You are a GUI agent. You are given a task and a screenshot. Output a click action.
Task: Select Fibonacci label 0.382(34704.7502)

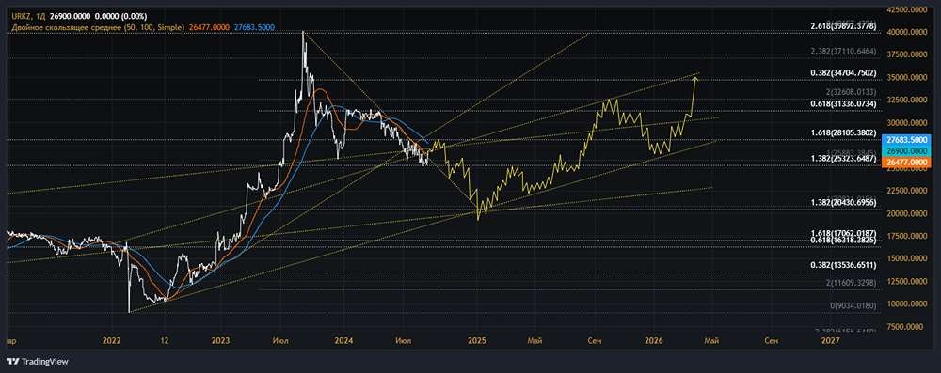click(843, 72)
